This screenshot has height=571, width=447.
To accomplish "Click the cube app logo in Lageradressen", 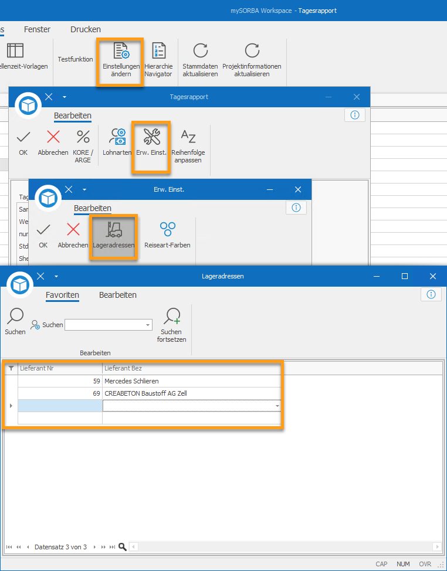I will (x=20, y=285).
